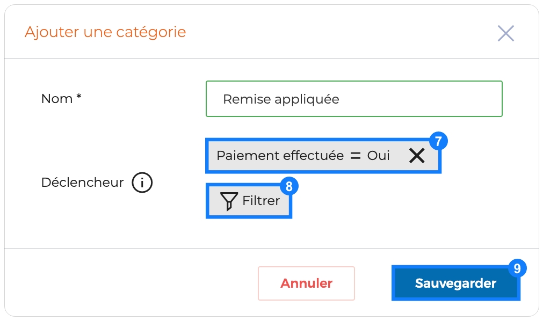
Task: Click the funnel icon in Filtrer
Action: [229, 201]
